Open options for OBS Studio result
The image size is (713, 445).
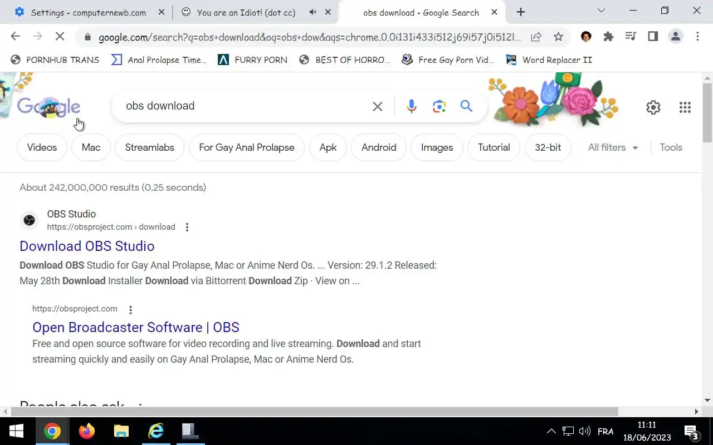point(187,227)
